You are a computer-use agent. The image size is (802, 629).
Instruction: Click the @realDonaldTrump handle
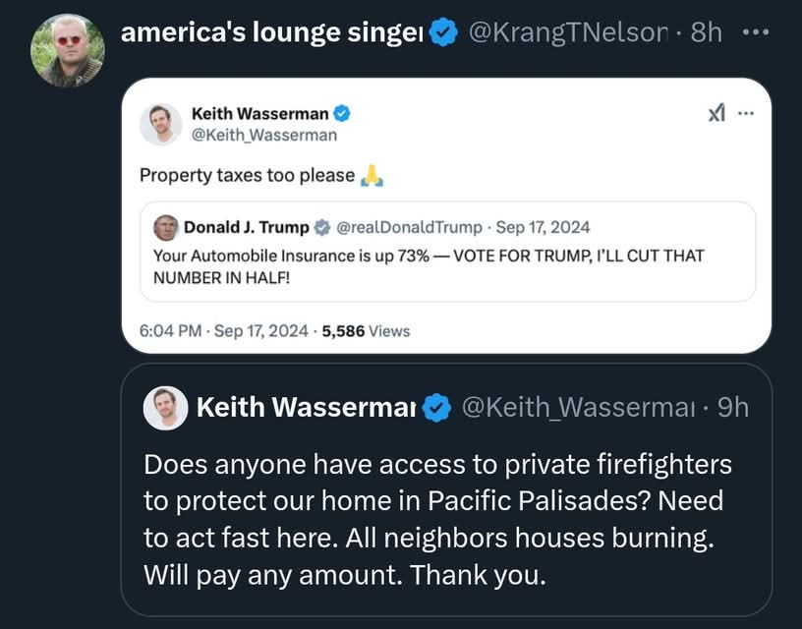(x=411, y=227)
